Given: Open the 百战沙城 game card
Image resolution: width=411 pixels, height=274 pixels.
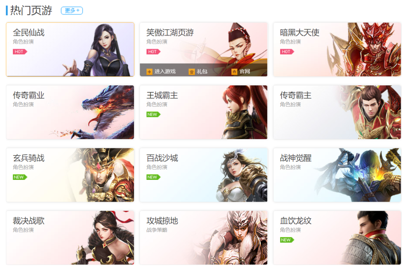Looking at the screenshot, I should coord(203,175).
